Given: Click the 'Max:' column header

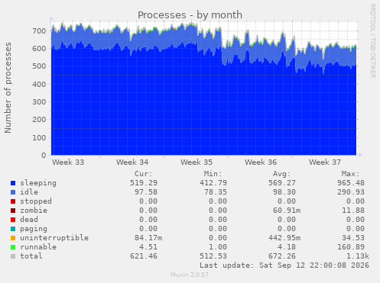Looking at the screenshot, I should click(350, 174).
